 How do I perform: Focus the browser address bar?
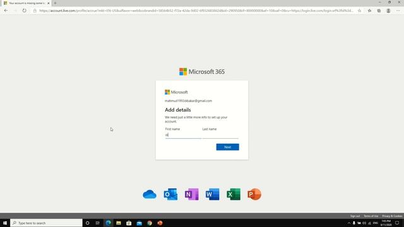(x=196, y=11)
